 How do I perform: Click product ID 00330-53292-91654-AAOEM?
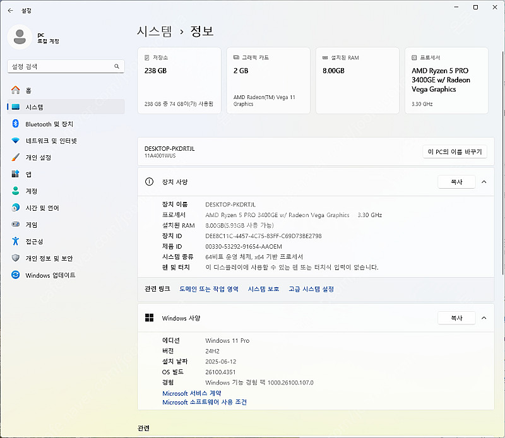click(x=244, y=247)
